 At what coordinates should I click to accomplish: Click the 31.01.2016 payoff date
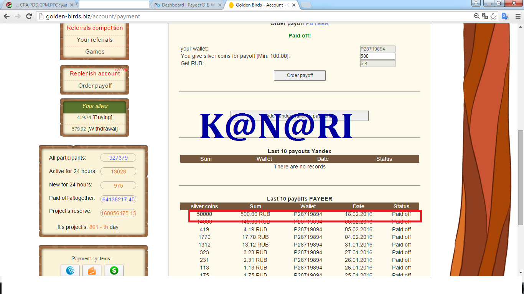point(359,245)
